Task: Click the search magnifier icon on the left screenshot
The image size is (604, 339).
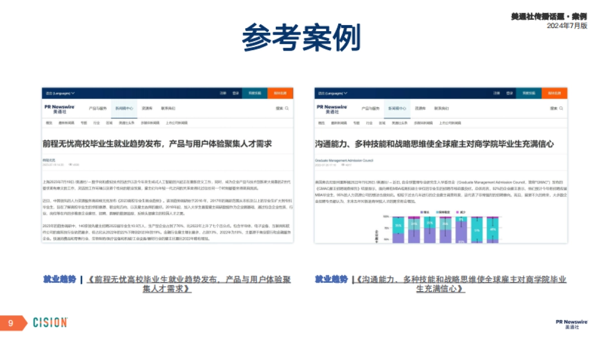Action: pyautogui.click(x=287, y=109)
